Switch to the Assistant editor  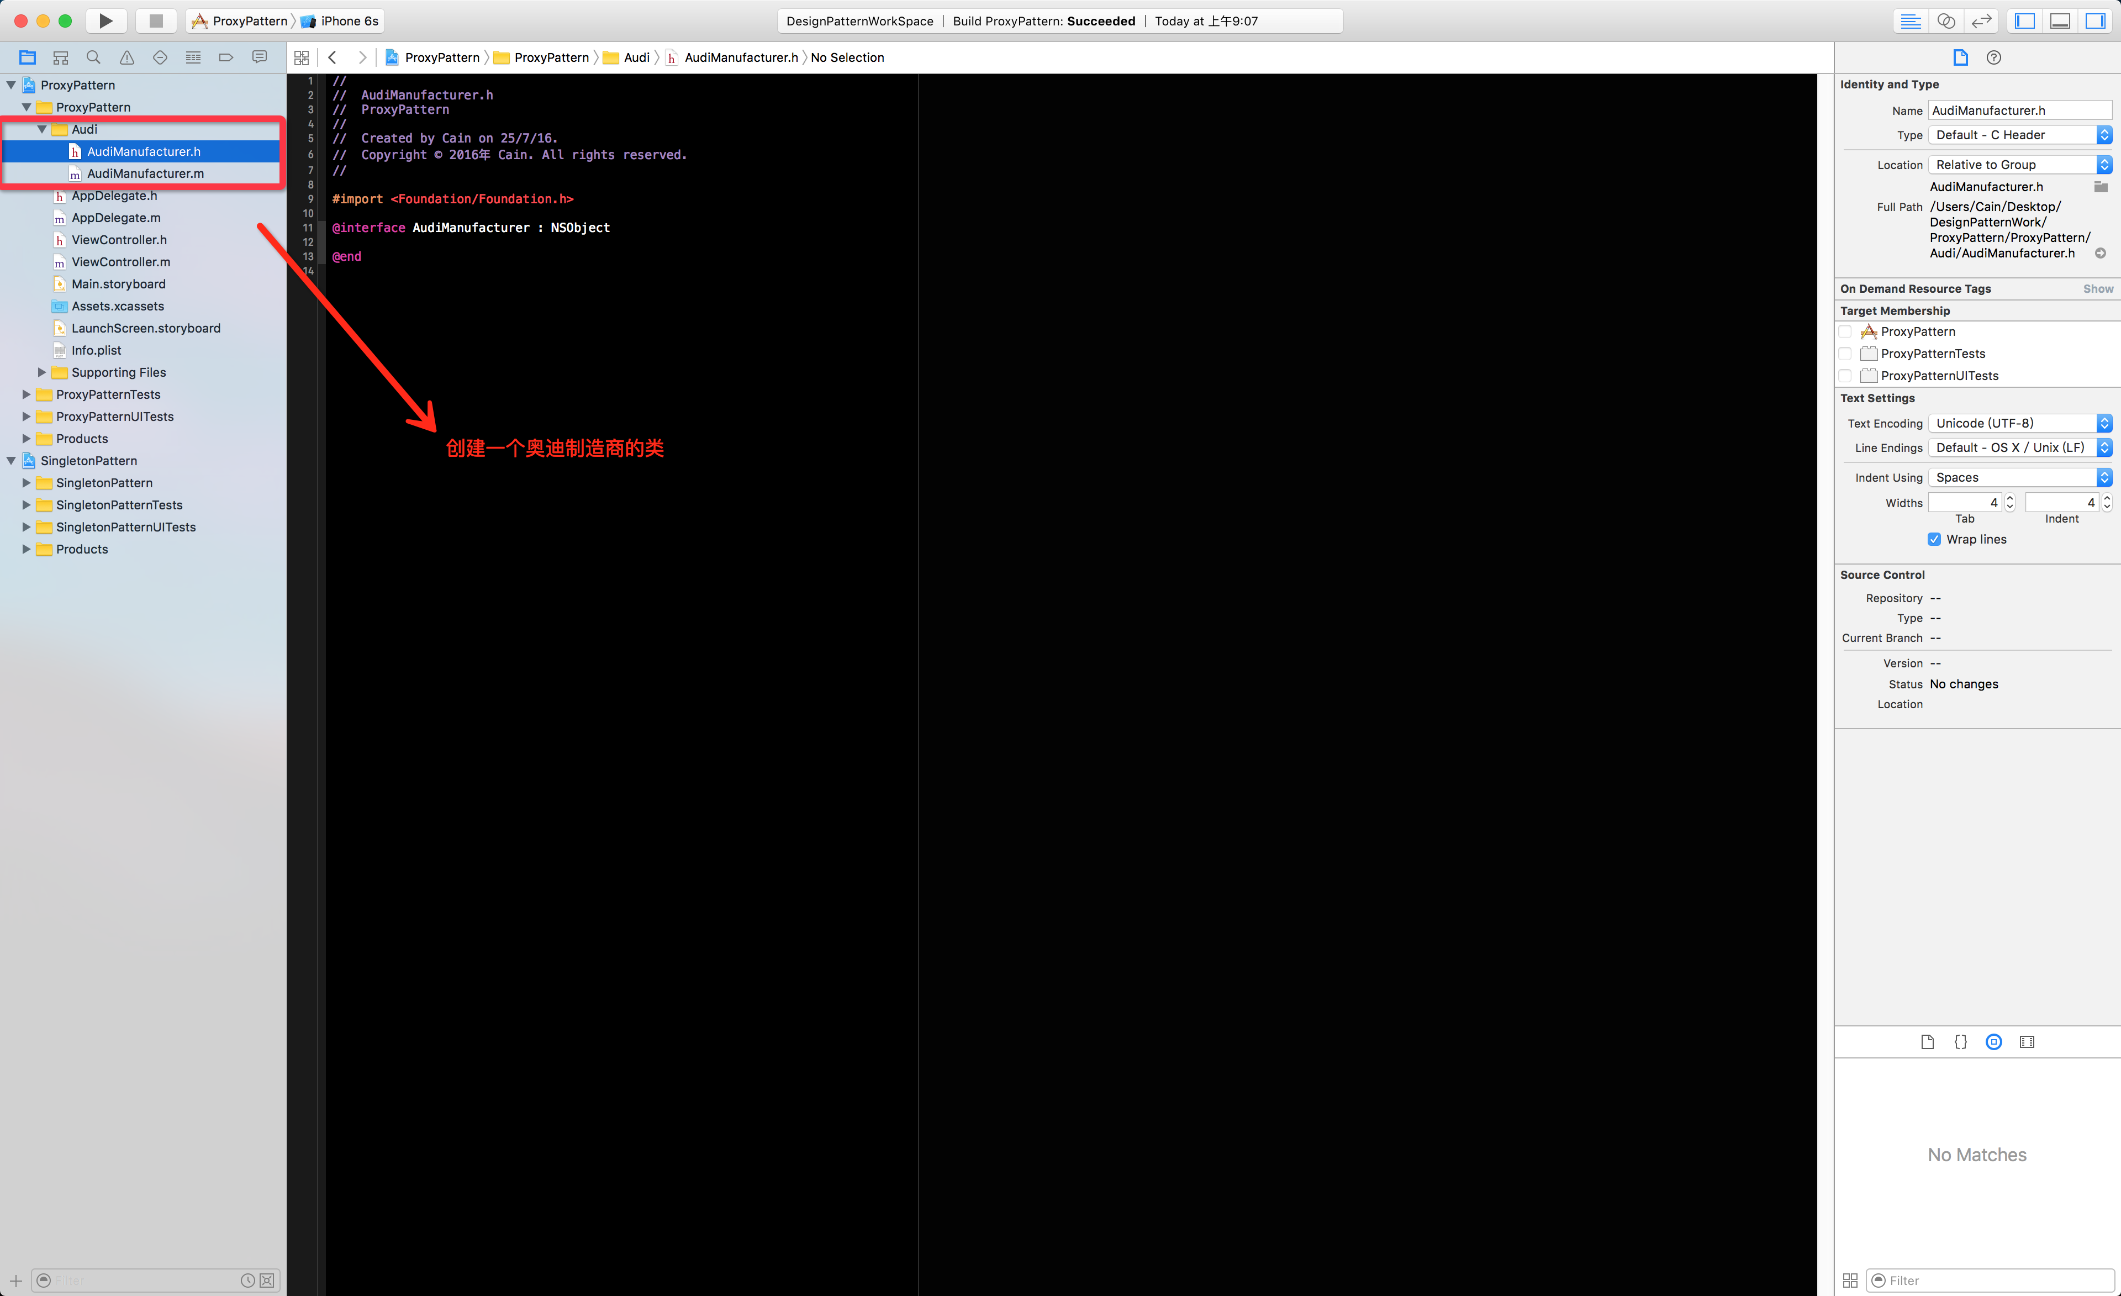click(x=1945, y=20)
